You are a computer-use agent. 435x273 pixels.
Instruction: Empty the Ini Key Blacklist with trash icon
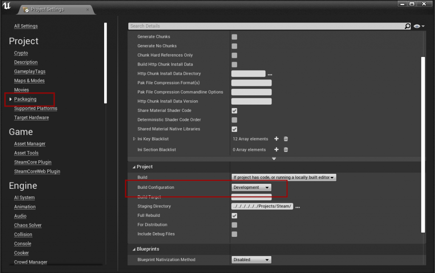[285, 139]
